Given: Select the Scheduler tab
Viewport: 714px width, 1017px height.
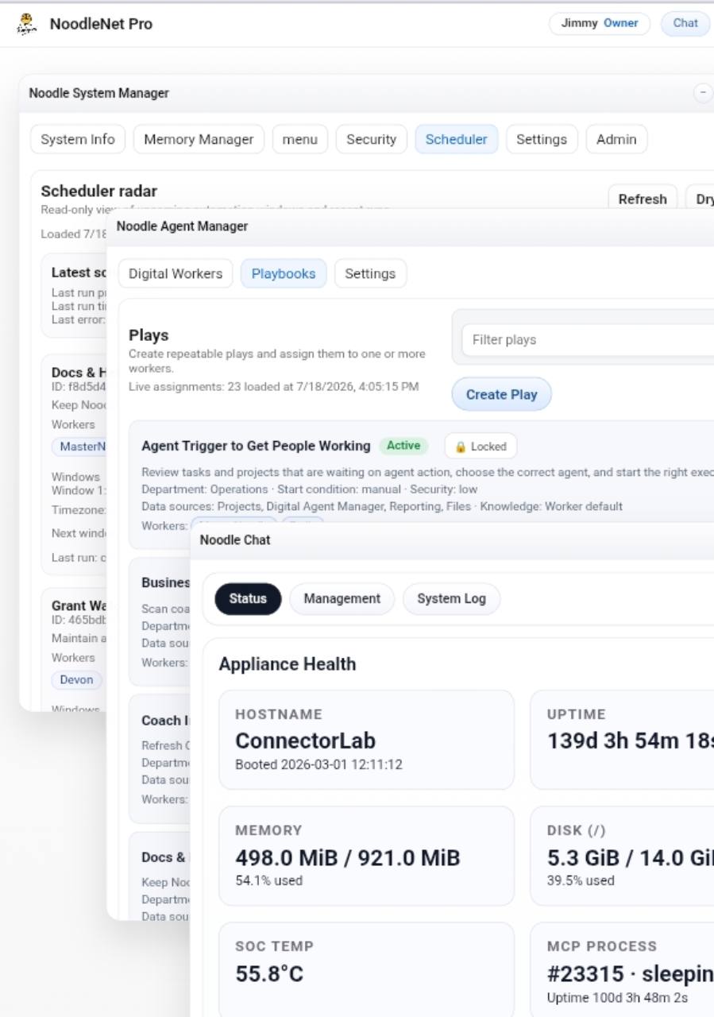Looking at the screenshot, I should pyautogui.click(x=456, y=139).
